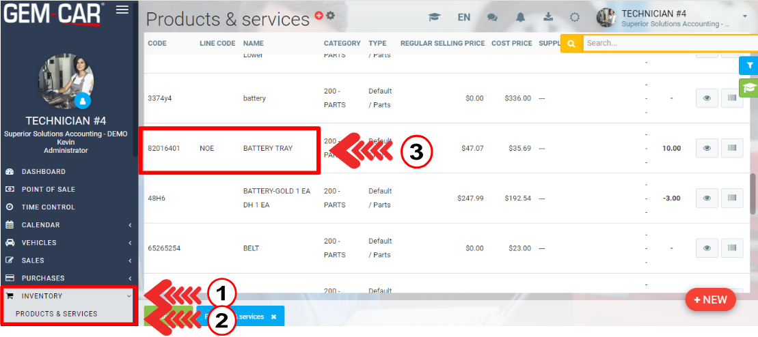Screen dimensions: 758x337
Task: Click the download tray icon
Action: coord(547,18)
